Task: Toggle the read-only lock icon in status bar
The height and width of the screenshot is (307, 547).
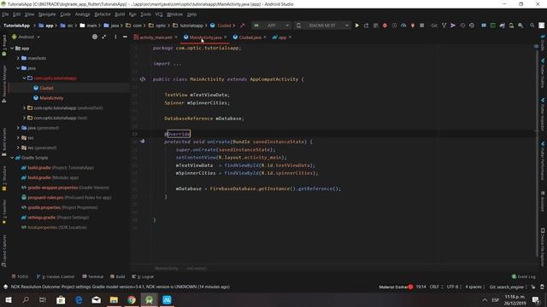Action: point(533,287)
